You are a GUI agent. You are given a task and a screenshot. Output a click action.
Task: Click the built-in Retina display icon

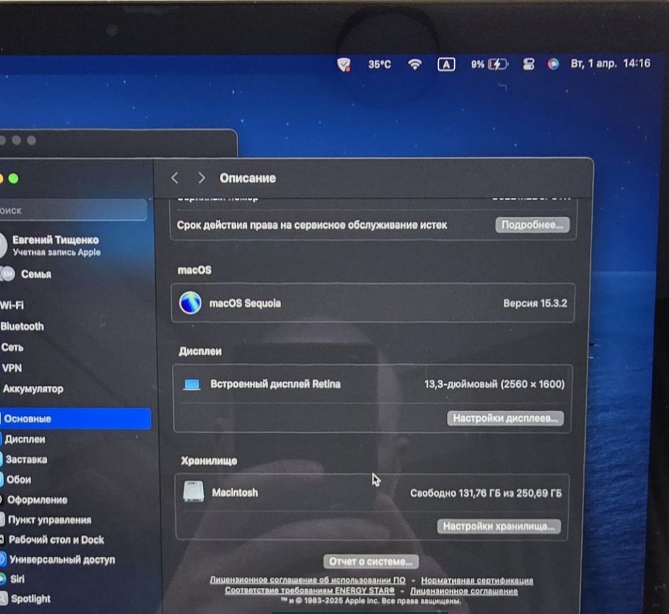pos(192,385)
